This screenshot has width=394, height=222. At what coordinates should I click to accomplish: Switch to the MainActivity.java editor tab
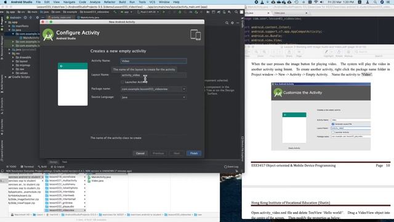[x=89, y=18]
